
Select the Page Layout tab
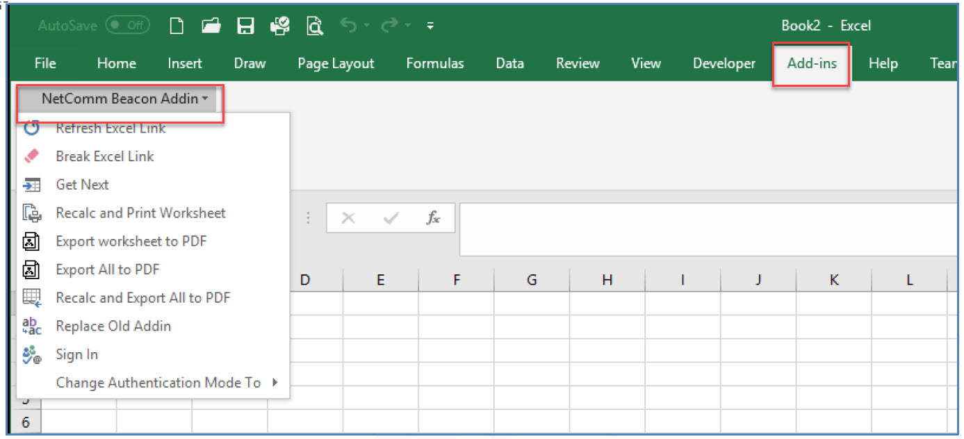tap(336, 63)
